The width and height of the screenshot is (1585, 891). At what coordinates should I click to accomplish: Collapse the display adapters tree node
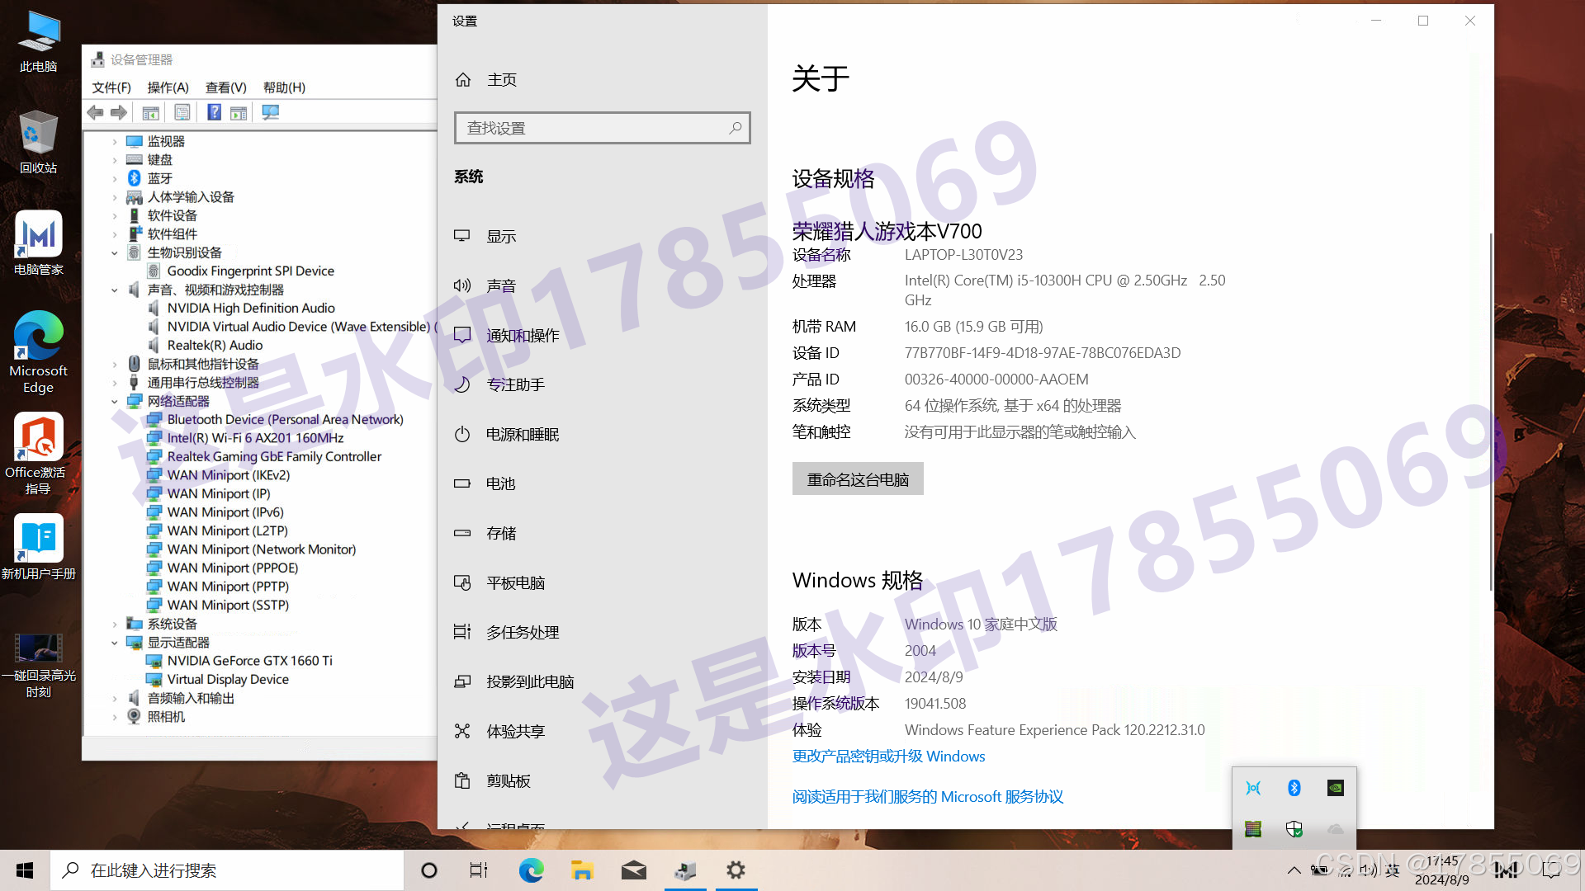(115, 643)
